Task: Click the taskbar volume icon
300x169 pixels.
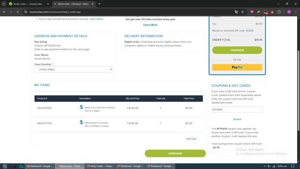Action: coord(269,166)
